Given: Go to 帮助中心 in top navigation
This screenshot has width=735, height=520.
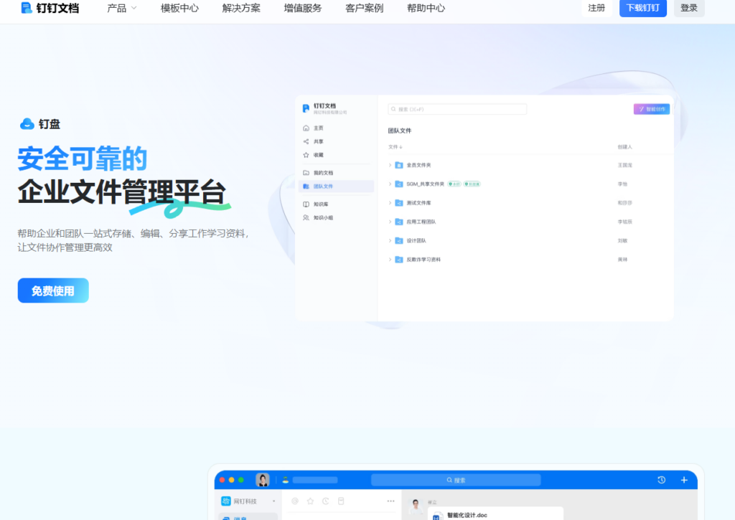Looking at the screenshot, I should [426, 9].
